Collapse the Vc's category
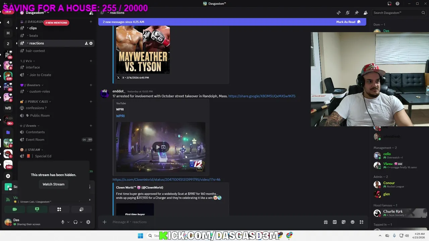This screenshot has width=429, height=241. tap(27, 61)
